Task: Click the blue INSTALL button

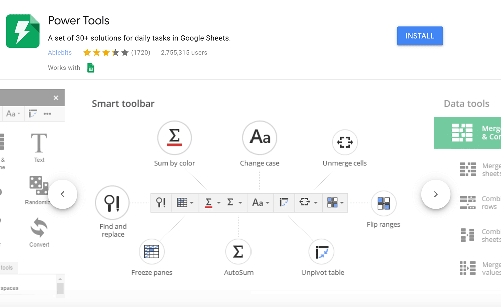Action: (420, 36)
